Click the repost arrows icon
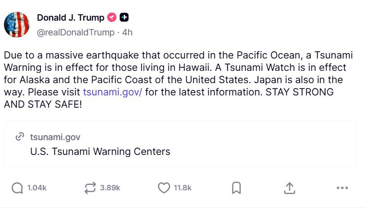The width and height of the screenshot is (365, 209). pos(90,188)
